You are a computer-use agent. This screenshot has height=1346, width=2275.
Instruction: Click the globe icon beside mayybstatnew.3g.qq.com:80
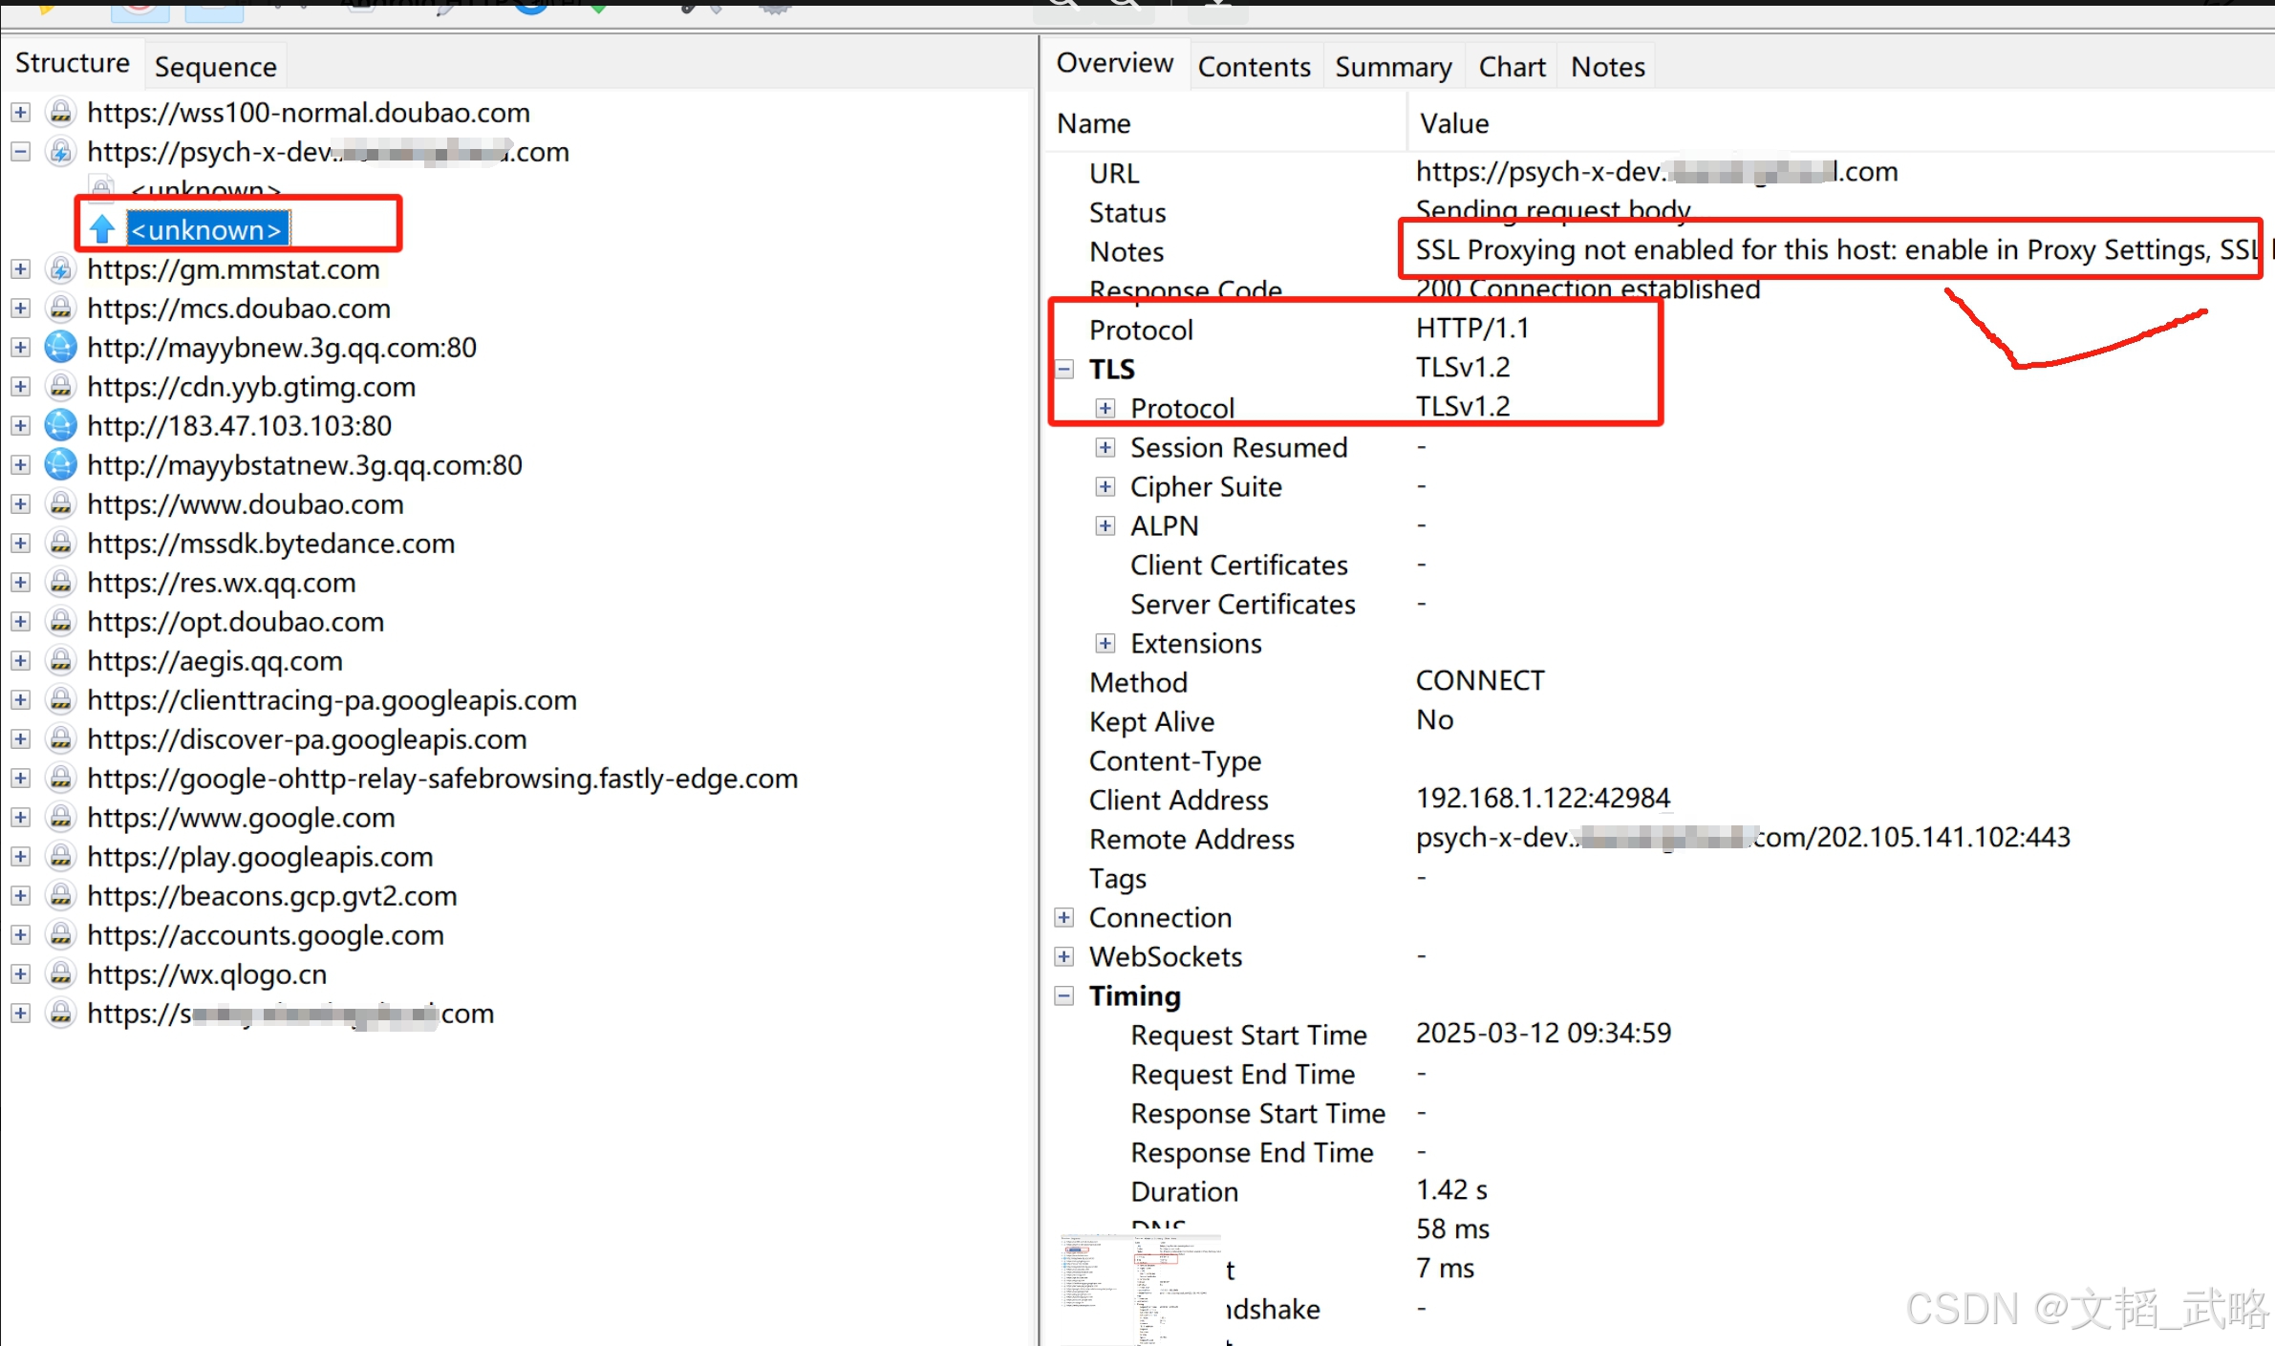click(x=60, y=465)
